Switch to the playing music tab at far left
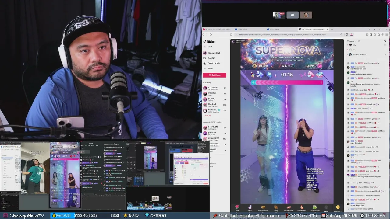390x219 pixels. pos(217,30)
